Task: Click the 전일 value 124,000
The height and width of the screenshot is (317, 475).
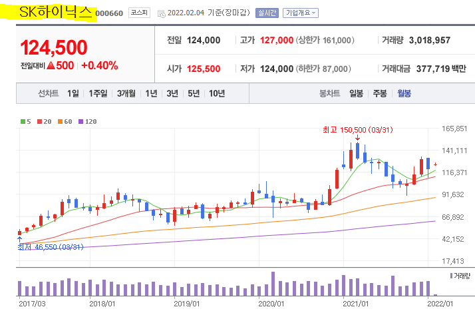Action: coord(204,41)
